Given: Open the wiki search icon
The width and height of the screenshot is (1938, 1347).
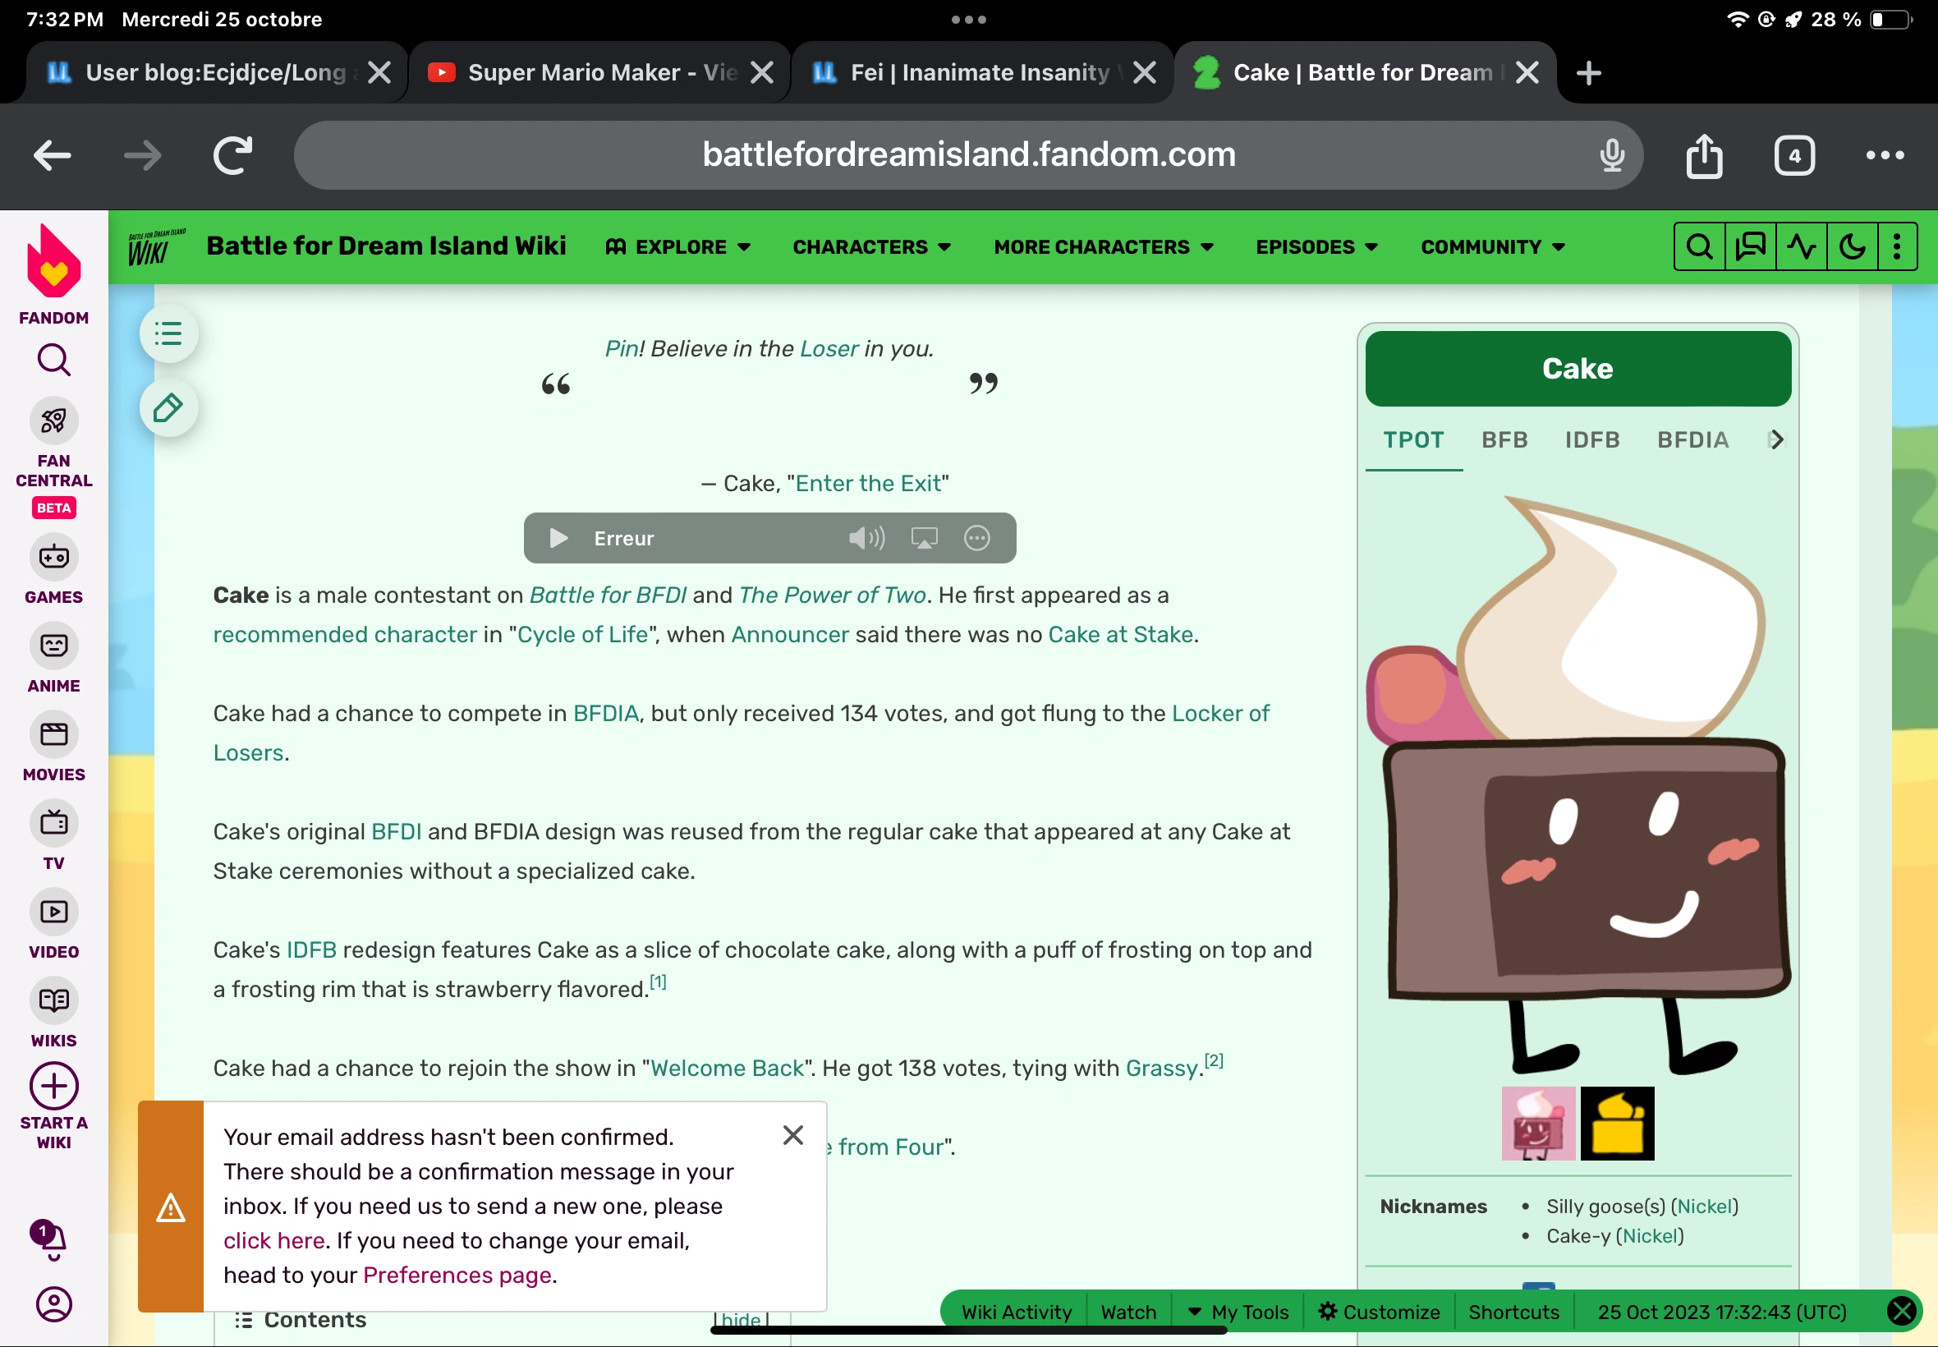Looking at the screenshot, I should coord(1698,246).
